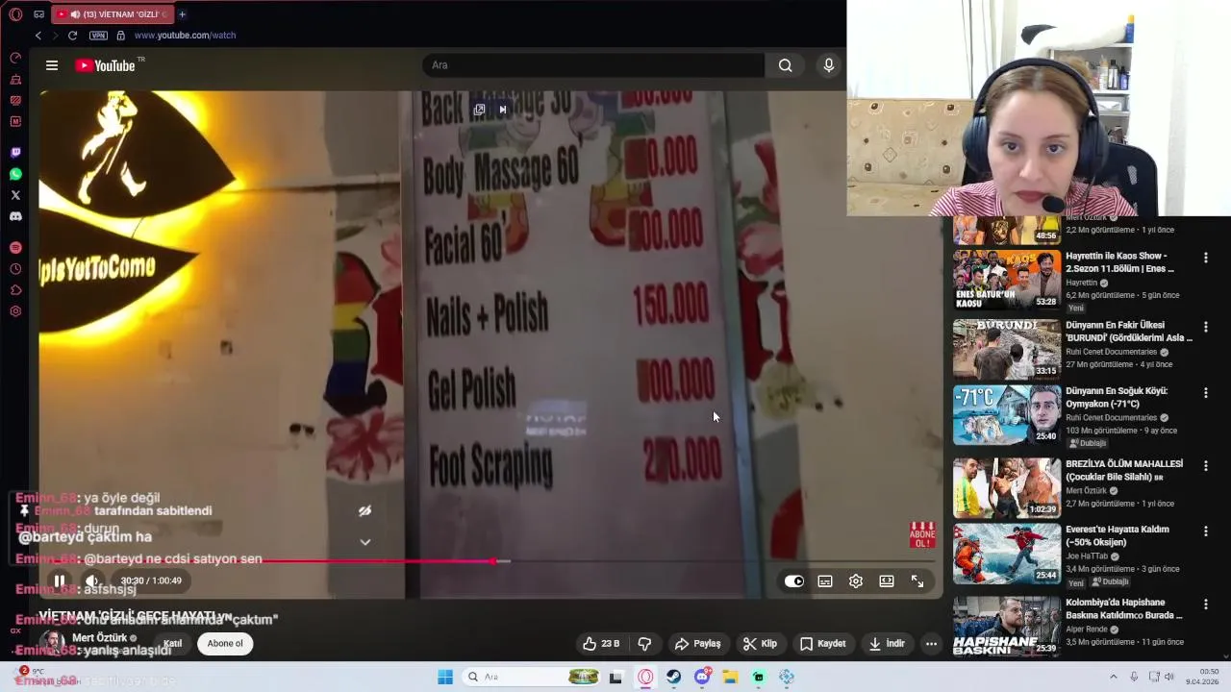Expand chat overlay with down chevron
The image size is (1231, 692).
coord(364,542)
